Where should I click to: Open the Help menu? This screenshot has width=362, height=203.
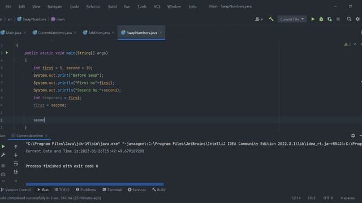pos(192,6)
